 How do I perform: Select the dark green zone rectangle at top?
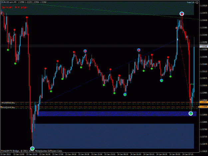(x=97, y=8)
